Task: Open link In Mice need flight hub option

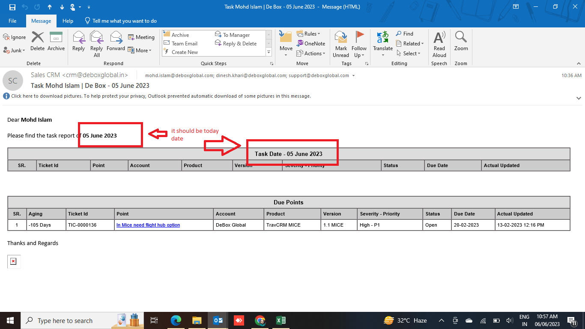Action: (x=148, y=225)
